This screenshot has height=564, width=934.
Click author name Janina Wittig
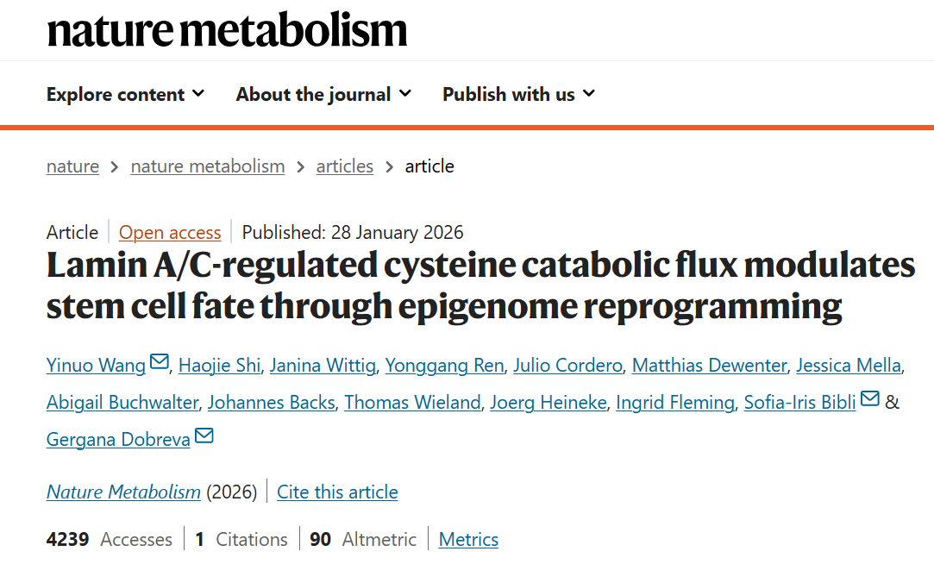click(x=323, y=366)
